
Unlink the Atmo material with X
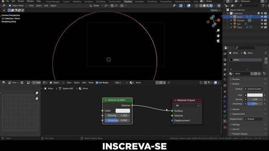(259, 74)
